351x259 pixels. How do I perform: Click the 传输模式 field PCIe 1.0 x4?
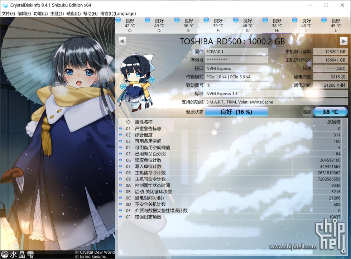(x=236, y=77)
